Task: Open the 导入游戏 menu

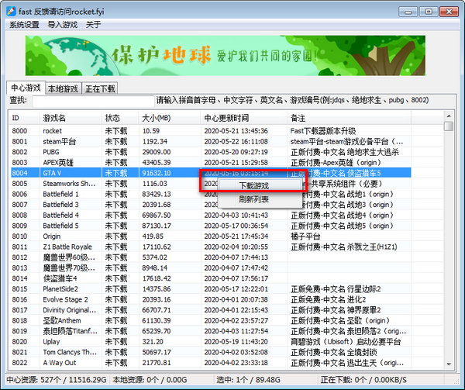Action: pyautogui.click(x=63, y=25)
